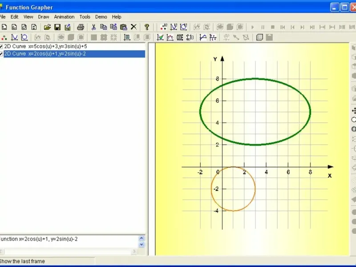Open the Help menu
The image size is (356, 267).
tap(117, 17)
